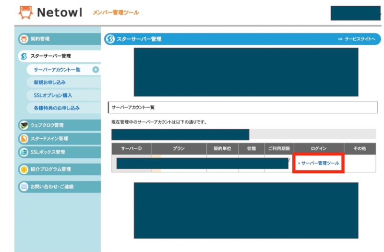Click the プラン column header
The width and height of the screenshot is (384, 252).
tap(179, 149)
